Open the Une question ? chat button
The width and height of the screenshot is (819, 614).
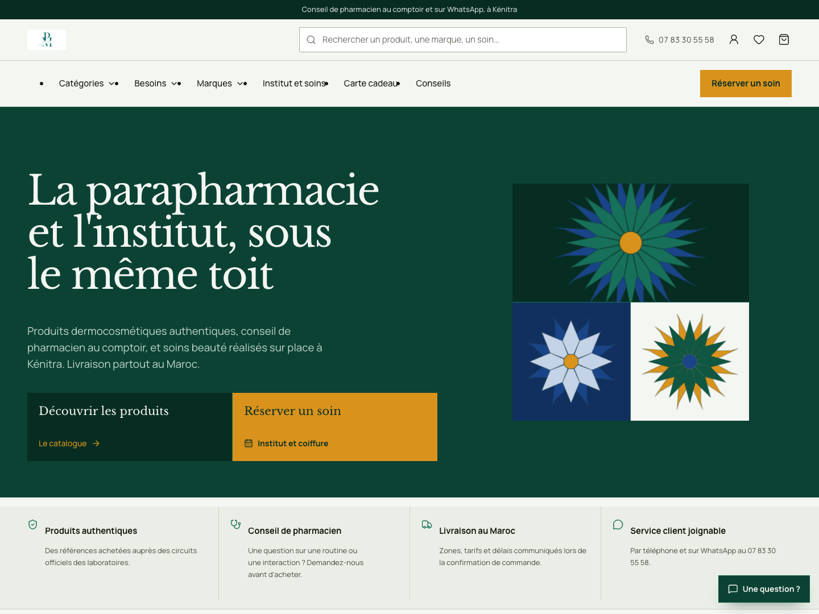pos(764,589)
